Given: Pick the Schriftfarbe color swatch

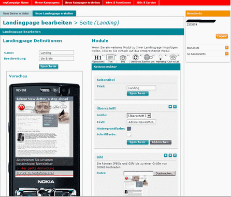Looking at the screenshot, I should tap(129, 134).
